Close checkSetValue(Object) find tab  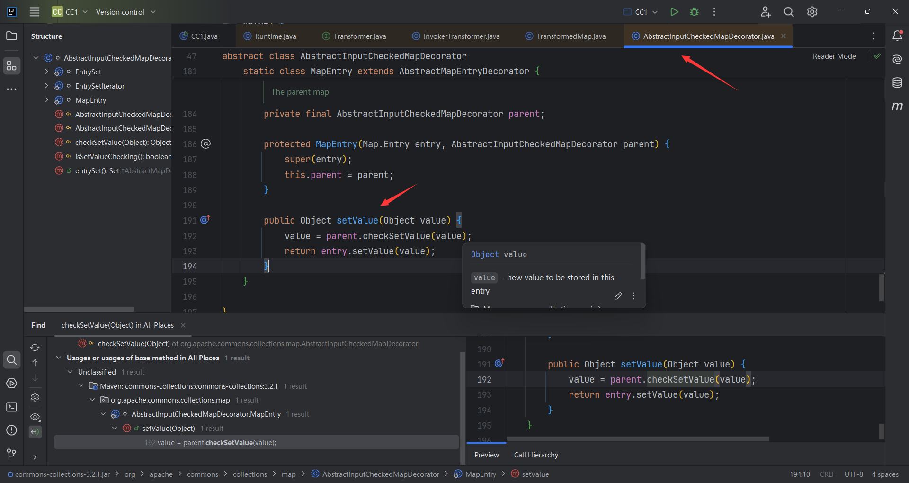[x=183, y=325]
